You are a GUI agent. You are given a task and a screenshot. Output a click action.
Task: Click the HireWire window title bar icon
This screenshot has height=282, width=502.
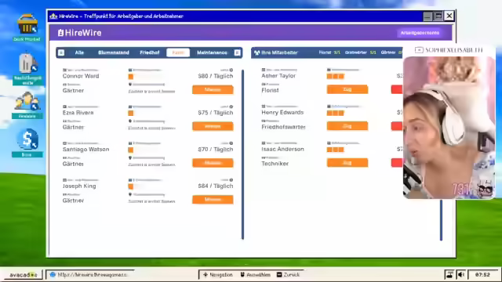(53, 16)
